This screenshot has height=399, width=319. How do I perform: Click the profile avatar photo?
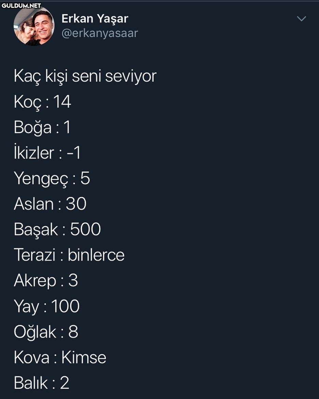pos(34,26)
